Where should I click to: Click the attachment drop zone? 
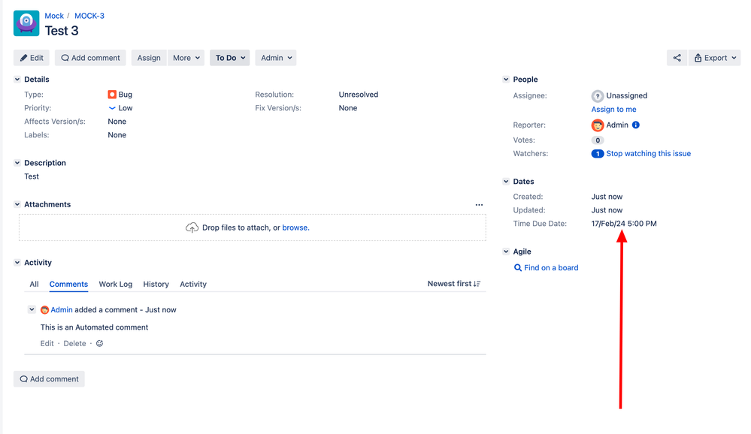[253, 228]
